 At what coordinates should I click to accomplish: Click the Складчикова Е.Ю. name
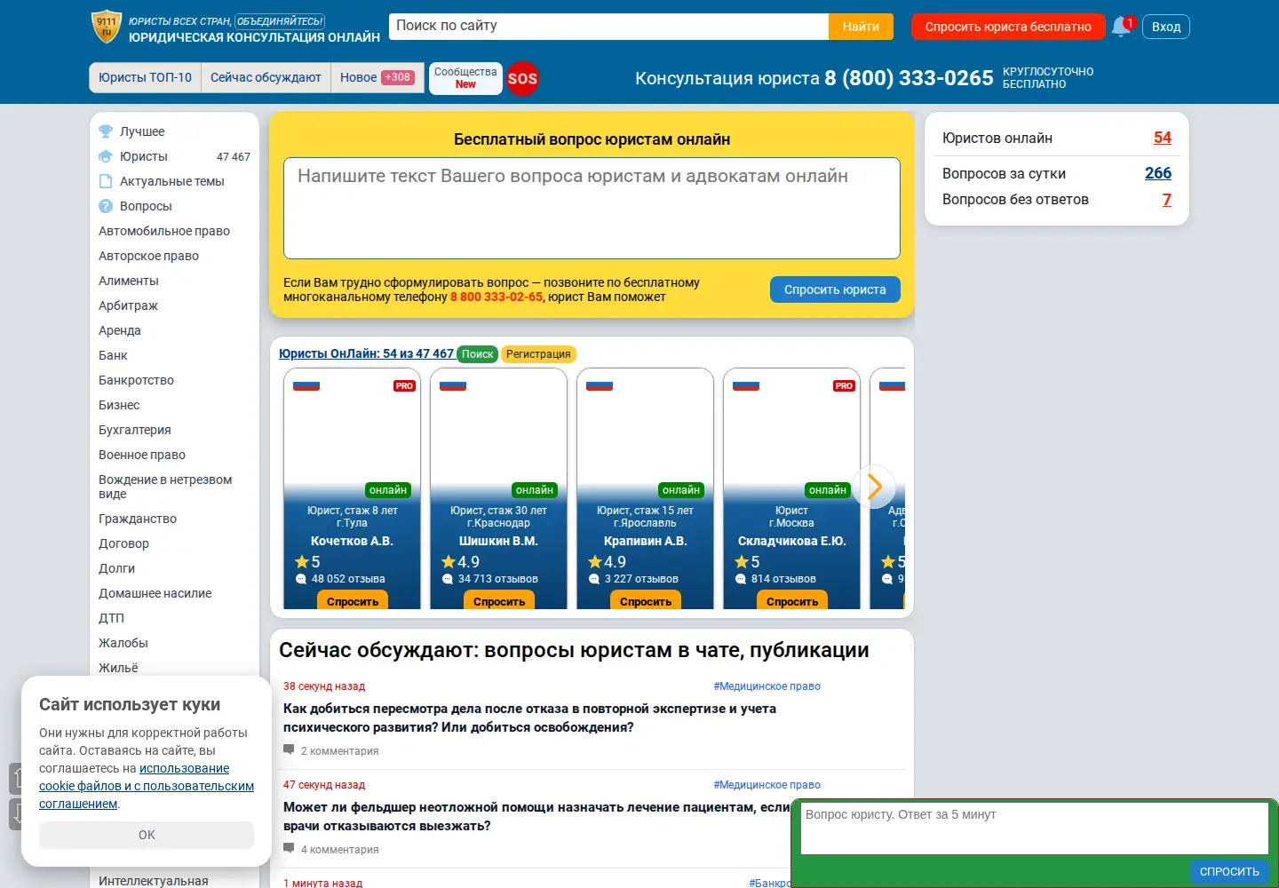pos(792,541)
